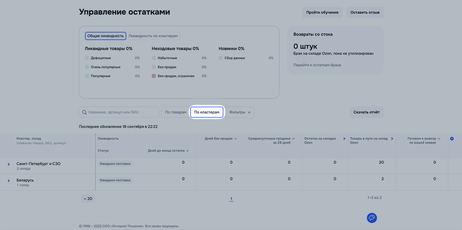
Task: Follow the Перейти к остаткам брака link
Action: (x=317, y=65)
